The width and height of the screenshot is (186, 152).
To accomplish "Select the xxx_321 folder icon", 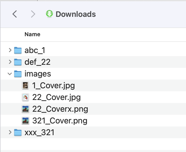I will pos(18,132).
